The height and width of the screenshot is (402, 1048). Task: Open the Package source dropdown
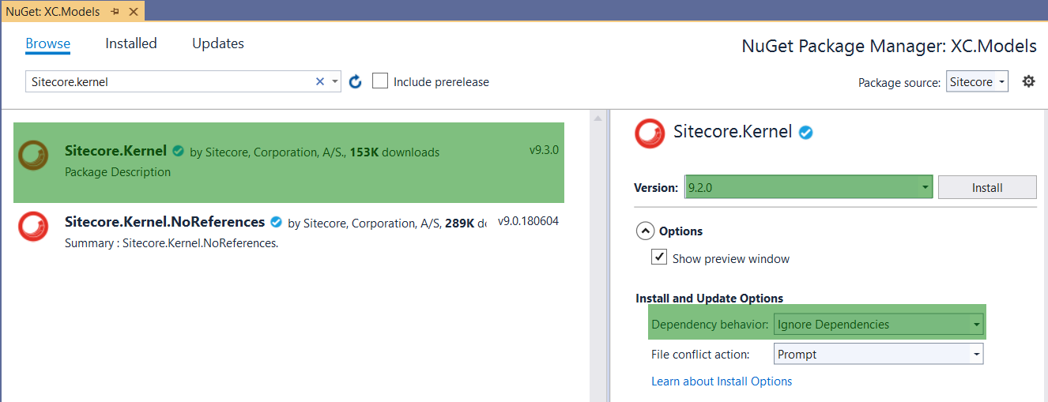pyautogui.click(x=977, y=82)
